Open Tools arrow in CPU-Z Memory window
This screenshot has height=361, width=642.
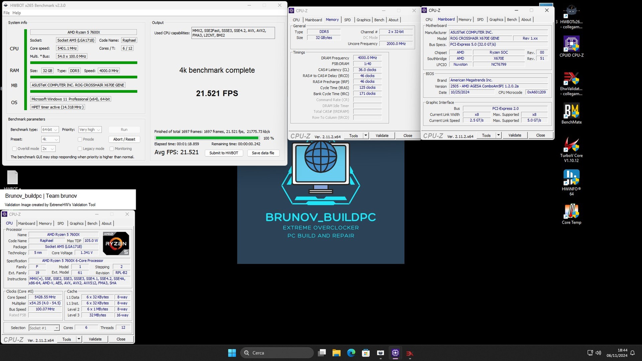click(x=366, y=135)
